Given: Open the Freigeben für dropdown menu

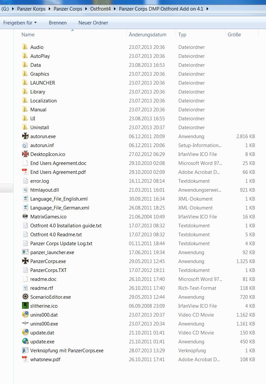Looking at the screenshot, I should tap(20, 23).
